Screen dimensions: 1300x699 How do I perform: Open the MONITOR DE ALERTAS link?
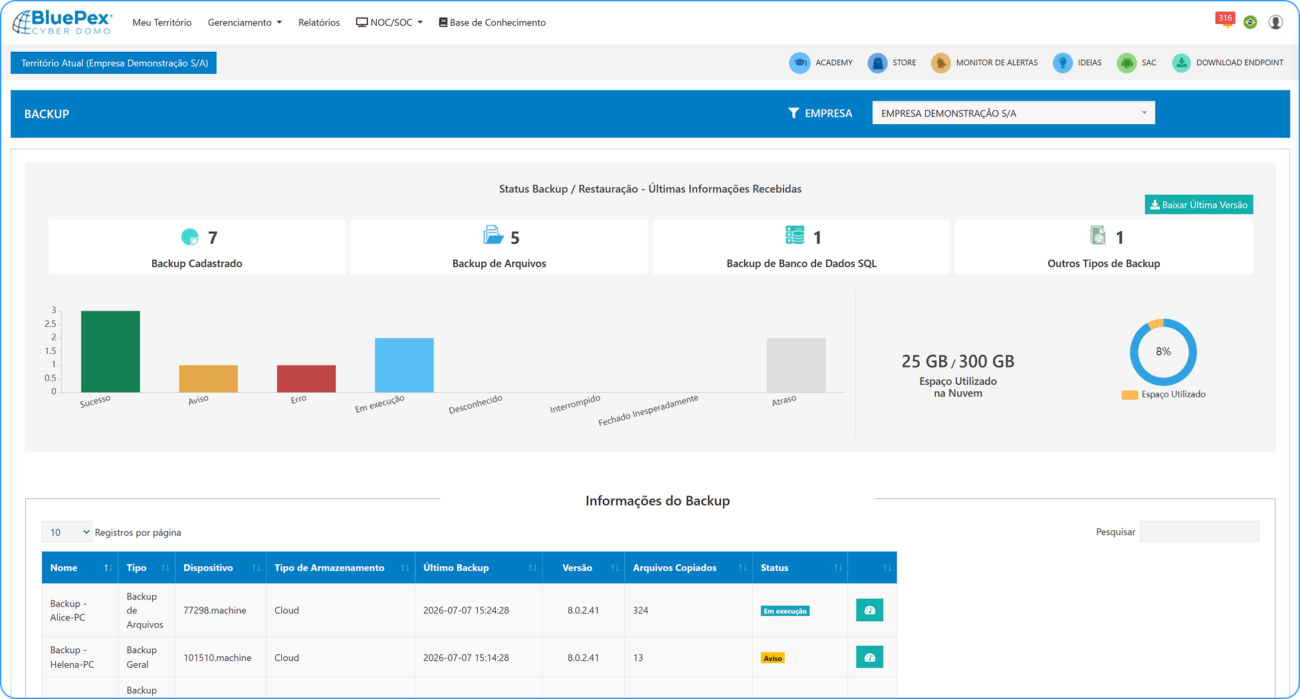point(997,62)
